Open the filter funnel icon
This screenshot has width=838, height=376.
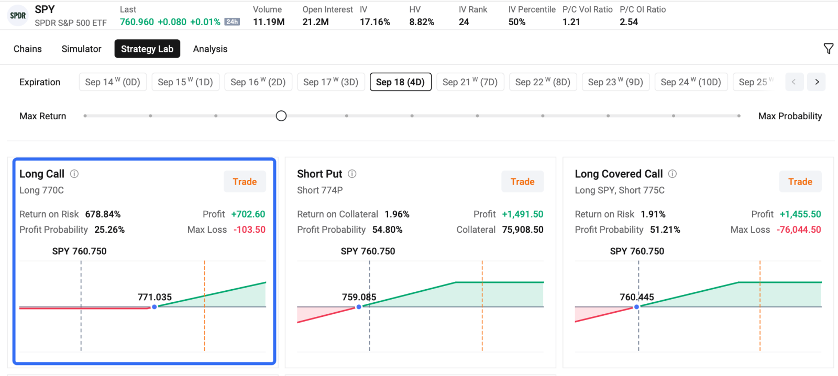tap(829, 49)
